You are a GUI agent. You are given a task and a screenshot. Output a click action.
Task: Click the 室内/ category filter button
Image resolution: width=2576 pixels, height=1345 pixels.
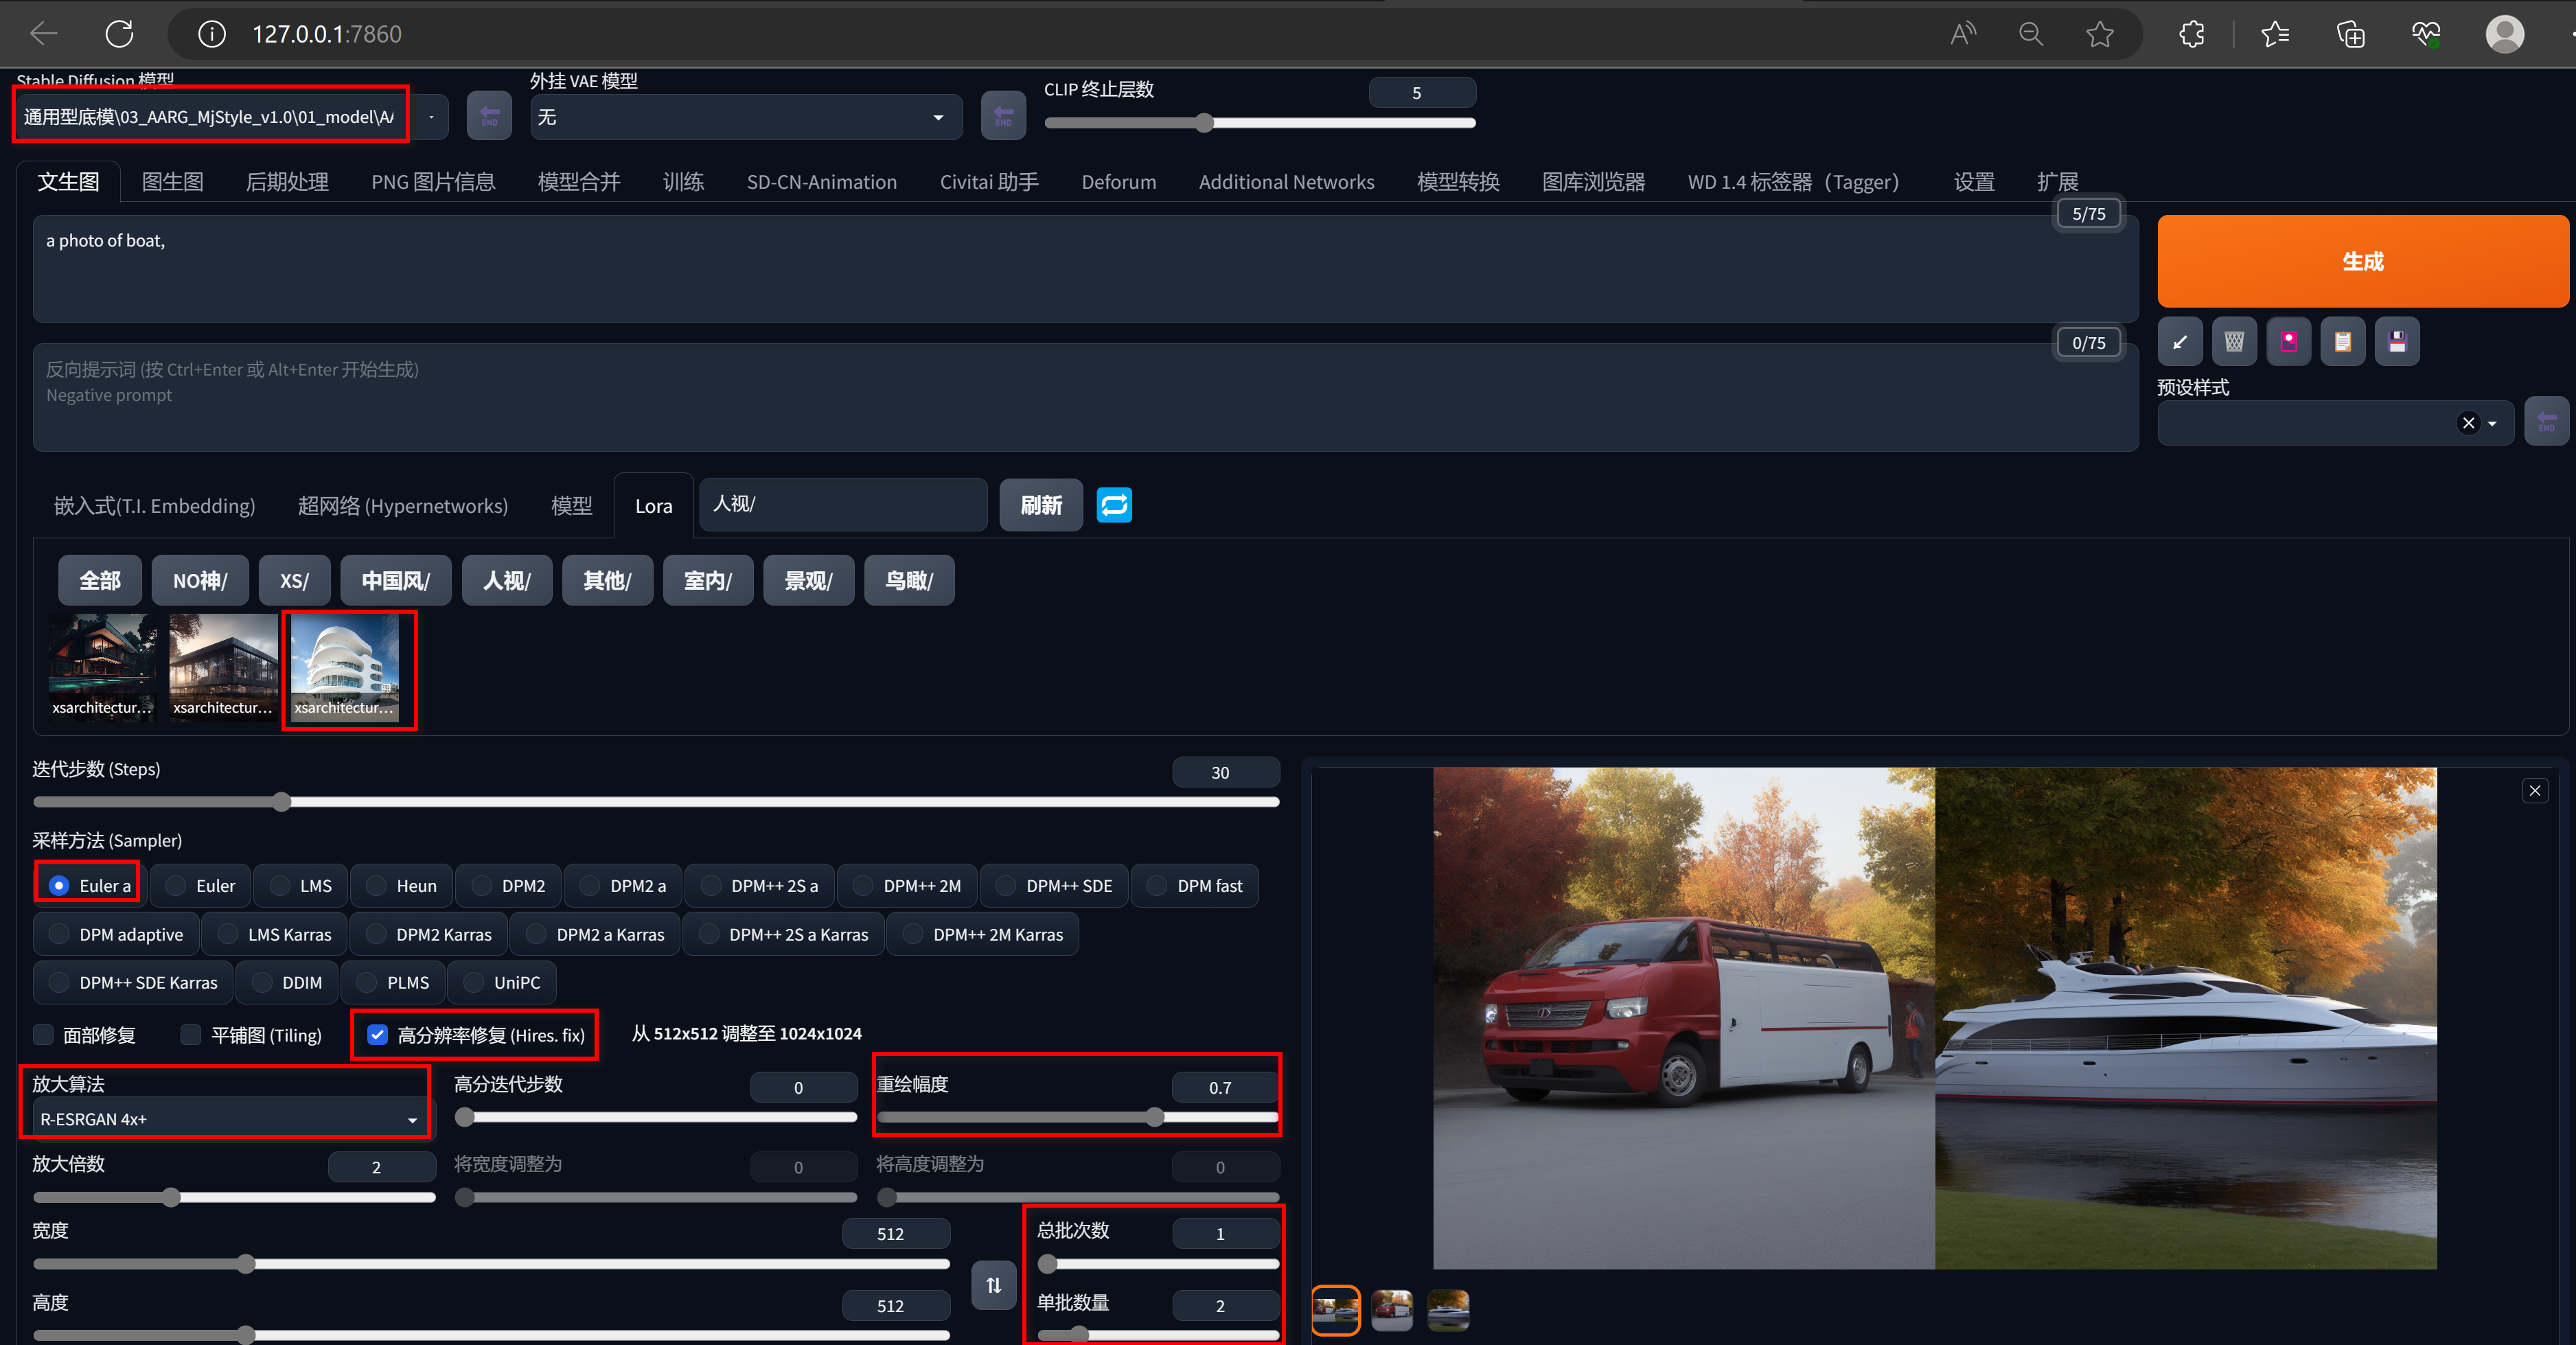pos(707,581)
